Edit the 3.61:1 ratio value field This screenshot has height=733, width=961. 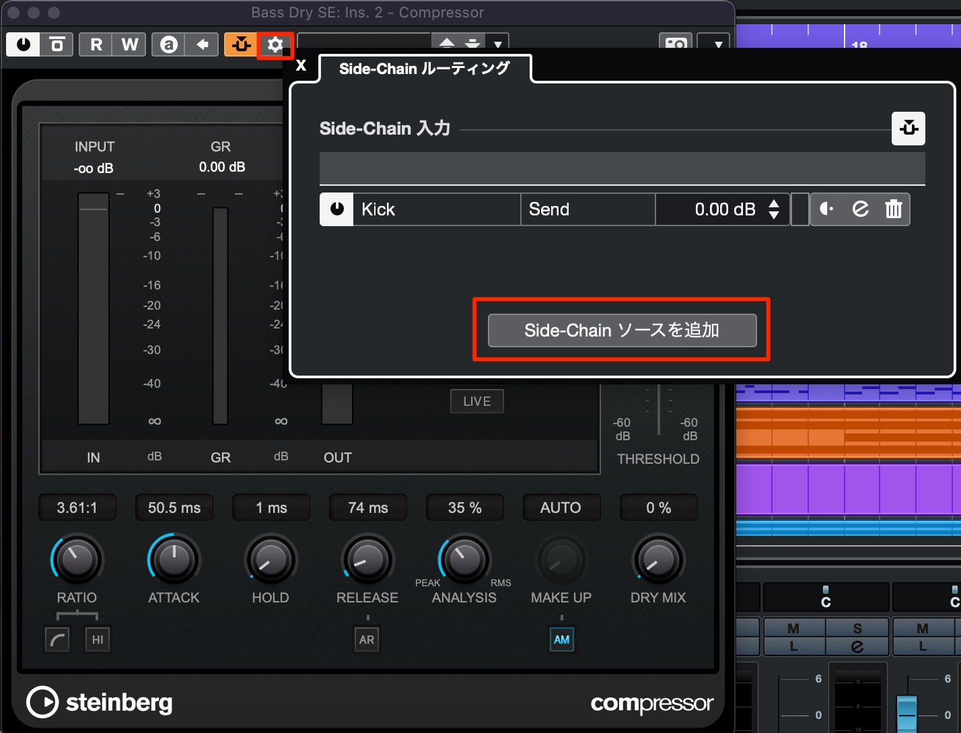[x=77, y=508]
